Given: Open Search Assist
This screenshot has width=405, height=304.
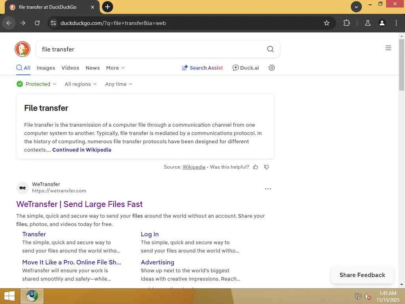Looking at the screenshot, I should [202, 68].
